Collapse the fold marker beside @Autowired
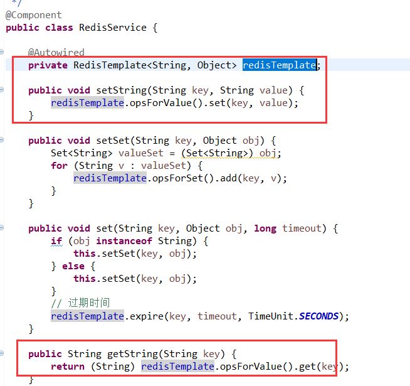 coord(1,52)
